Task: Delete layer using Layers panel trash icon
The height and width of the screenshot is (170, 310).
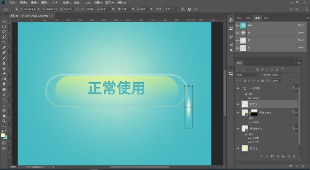Action: 294,156
